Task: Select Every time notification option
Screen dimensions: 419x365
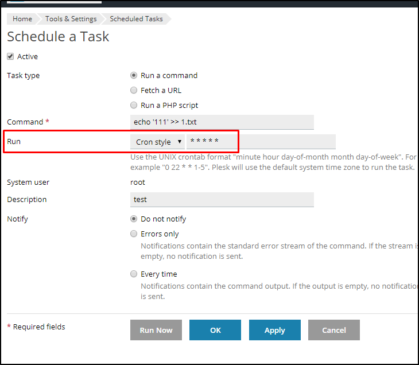Action: click(134, 274)
